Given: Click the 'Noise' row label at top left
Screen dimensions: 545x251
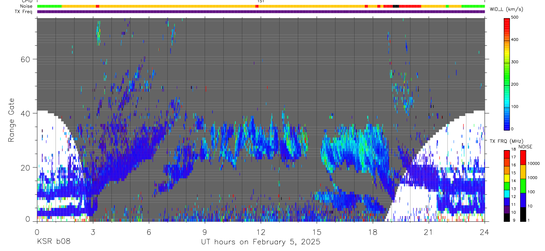Looking at the screenshot, I should pyautogui.click(x=27, y=6).
